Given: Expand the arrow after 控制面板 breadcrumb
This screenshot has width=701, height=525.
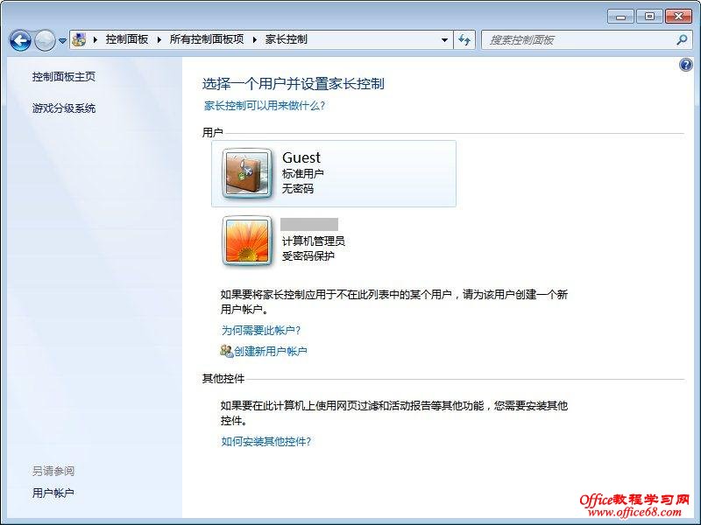Looking at the screenshot, I should click(x=159, y=39).
